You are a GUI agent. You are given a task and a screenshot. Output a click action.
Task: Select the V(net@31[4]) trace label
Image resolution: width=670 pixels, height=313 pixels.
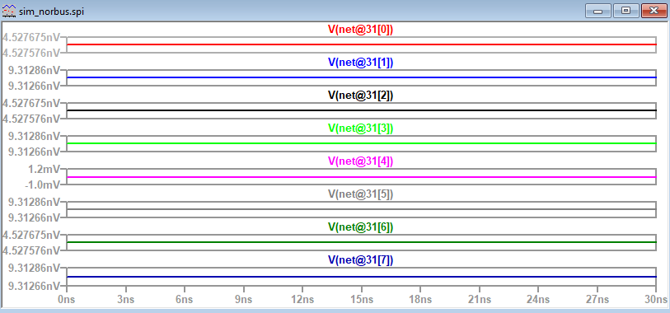coord(360,161)
